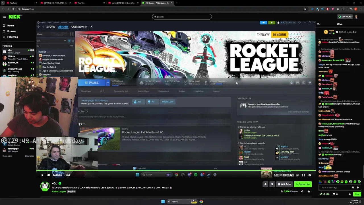Toggle theater mode on the player

pos(297,175)
